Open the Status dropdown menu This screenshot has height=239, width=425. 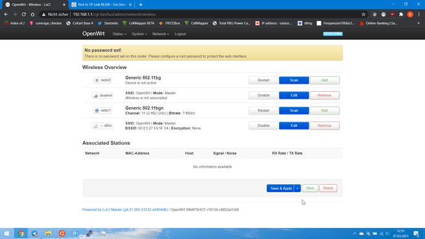tap(119, 34)
